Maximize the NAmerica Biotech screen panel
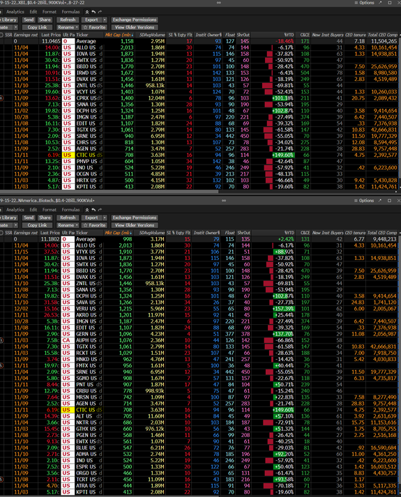 [390, 201]
